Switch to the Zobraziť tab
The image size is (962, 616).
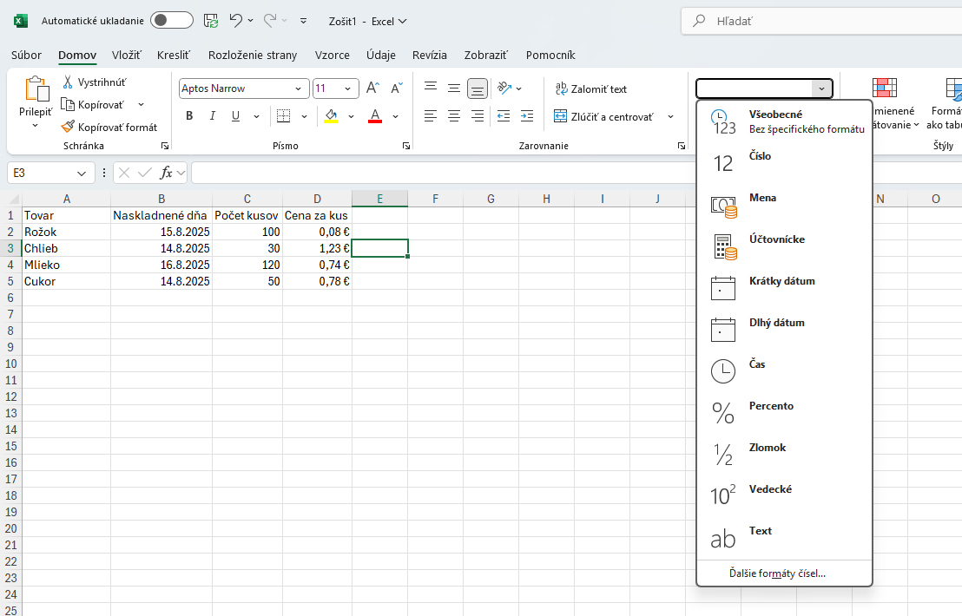tap(486, 56)
